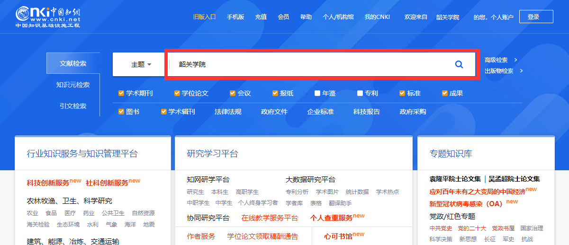
Task: Open 社科创新服务 link
Action: pos(107,183)
